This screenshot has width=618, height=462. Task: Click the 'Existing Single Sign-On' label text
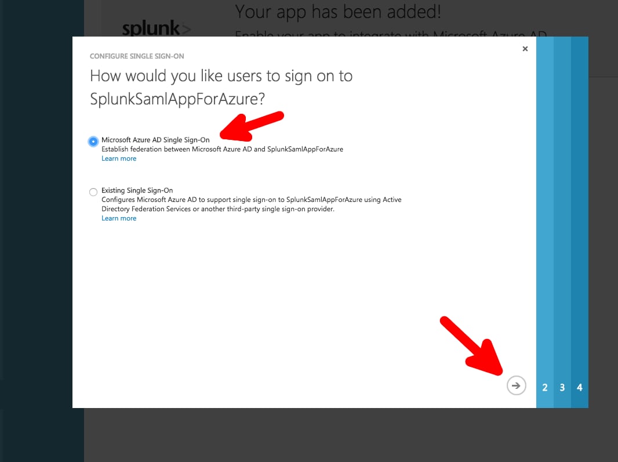coord(137,190)
